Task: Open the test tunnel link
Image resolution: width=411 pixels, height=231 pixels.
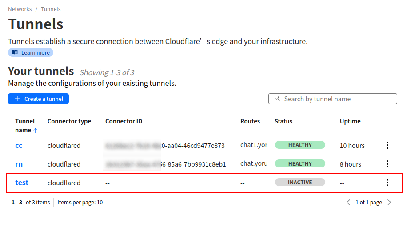Action: pos(22,183)
